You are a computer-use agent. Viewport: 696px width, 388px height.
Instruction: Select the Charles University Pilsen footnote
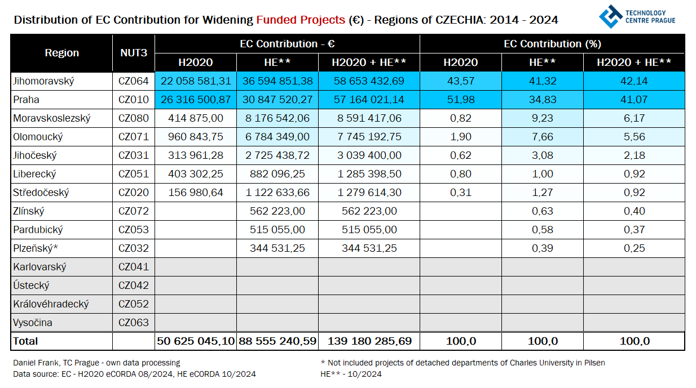[462, 363]
